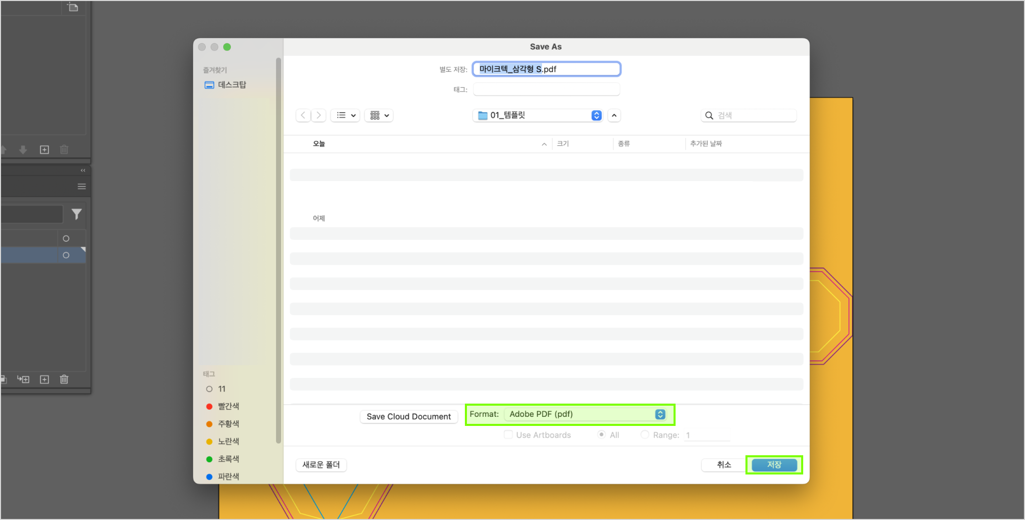The height and width of the screenshot is (520, 1025).
Task: Sort by the 종류 kind column header
Action: point(623,144)
